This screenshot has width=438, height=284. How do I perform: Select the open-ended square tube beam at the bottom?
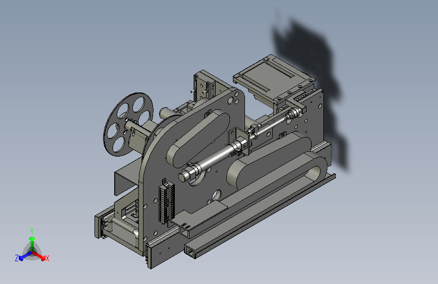260,215
